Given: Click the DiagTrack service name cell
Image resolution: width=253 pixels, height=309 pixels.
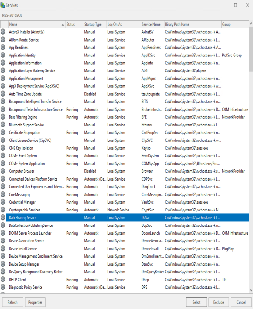Looking at the screenshot, I should click(149, 187).
